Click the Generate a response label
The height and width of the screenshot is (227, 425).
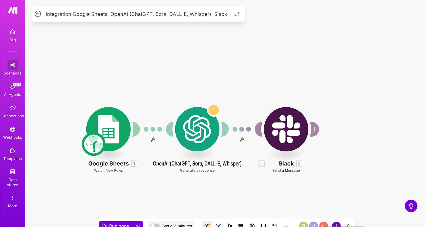click(x=197, y=171)
